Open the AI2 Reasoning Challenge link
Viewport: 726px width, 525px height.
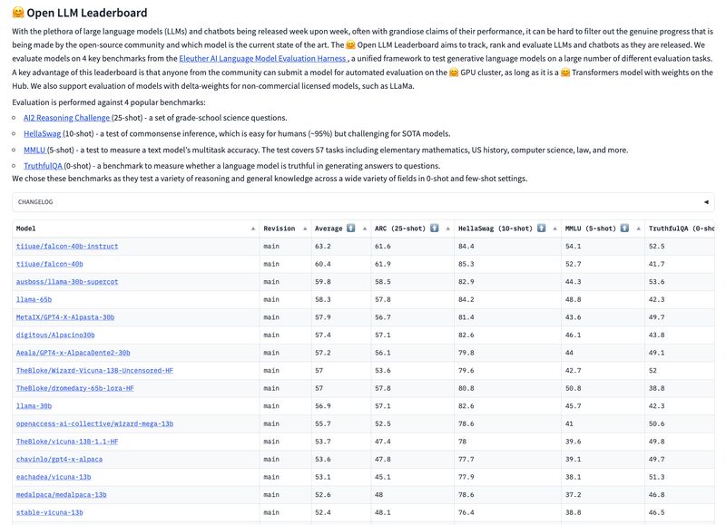pos(67,118)
